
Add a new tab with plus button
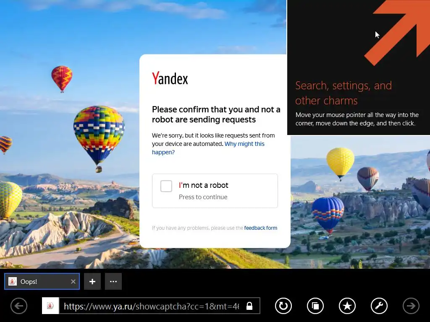click(92, 281)
